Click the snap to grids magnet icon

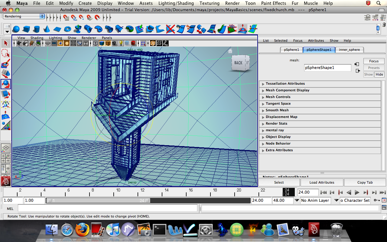click(x=66, y=18)
